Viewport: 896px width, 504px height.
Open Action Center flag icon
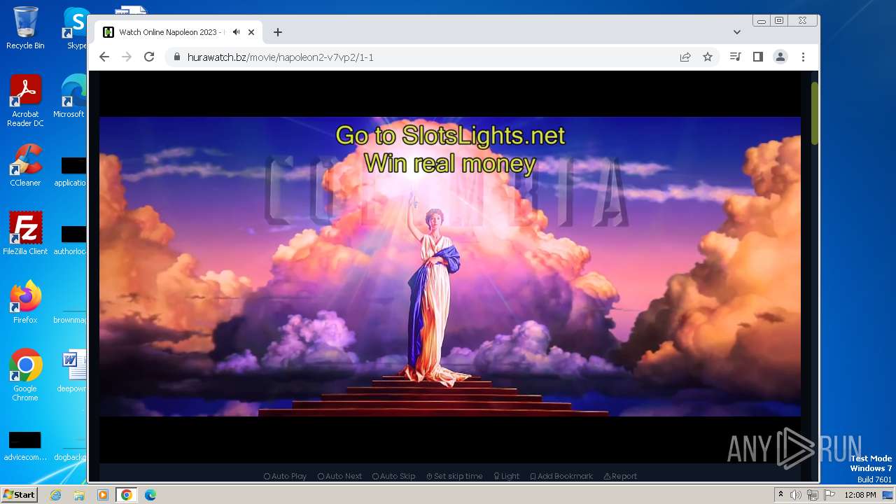(829, 495)
